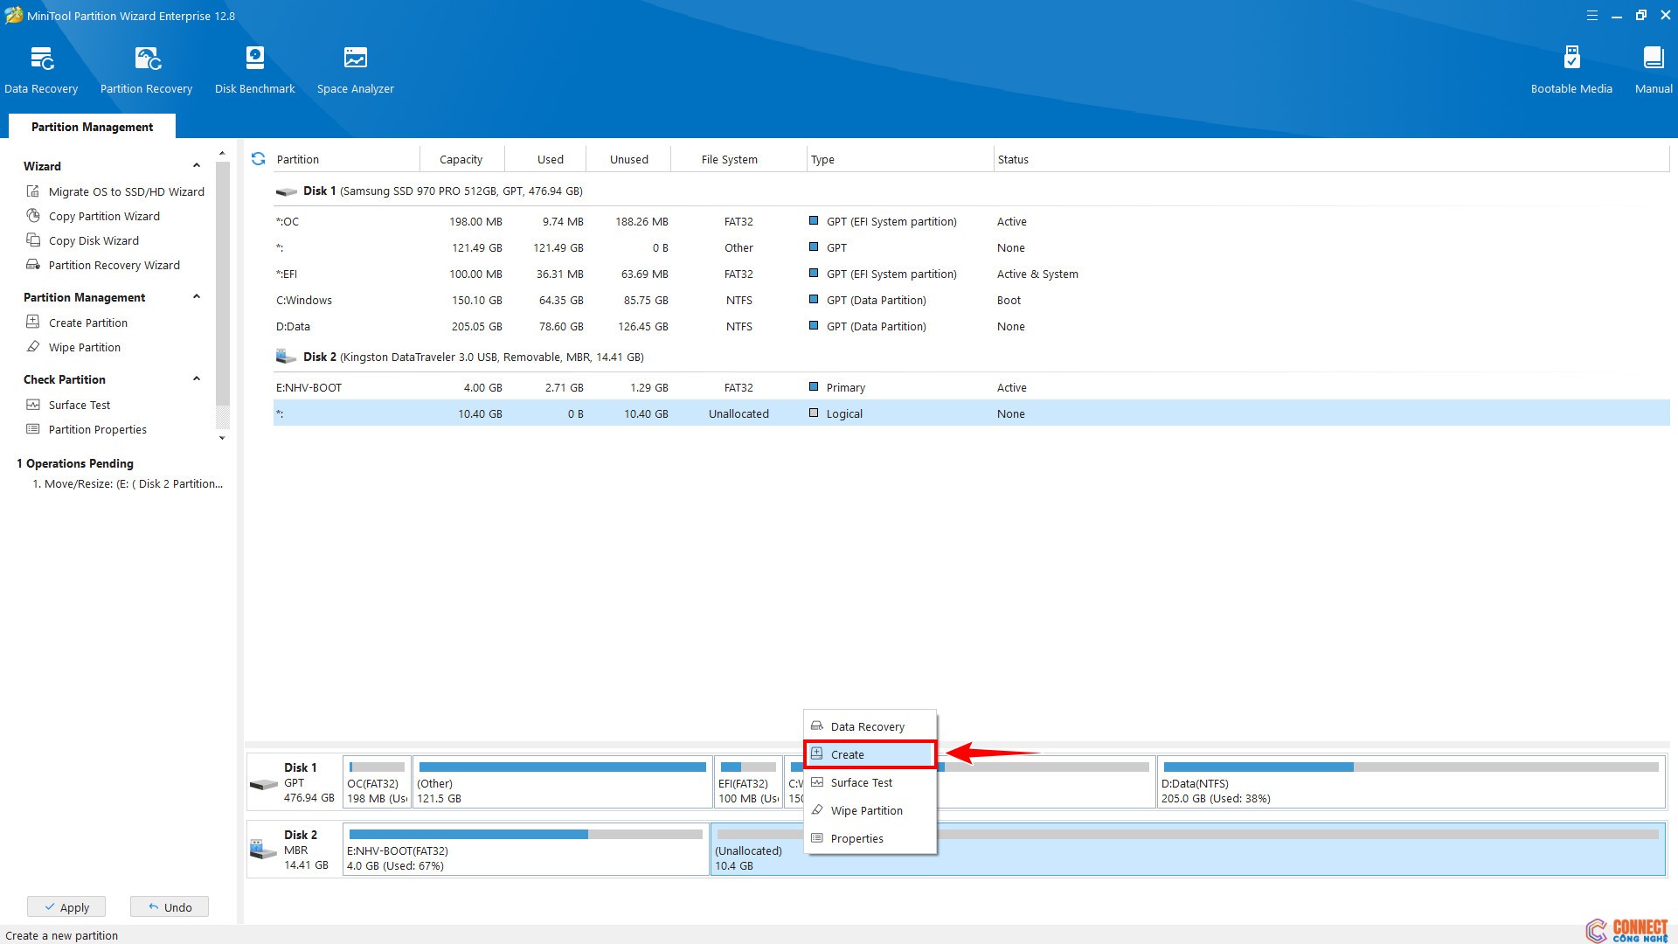Screen dimensions: 1678x944
Task: Click the E:NHV-BOOT(FAT32) usage bar
Action: pyautogui.click(x=525, y=834)
